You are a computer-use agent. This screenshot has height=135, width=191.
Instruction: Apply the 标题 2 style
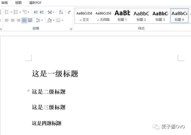pos(141,16)
